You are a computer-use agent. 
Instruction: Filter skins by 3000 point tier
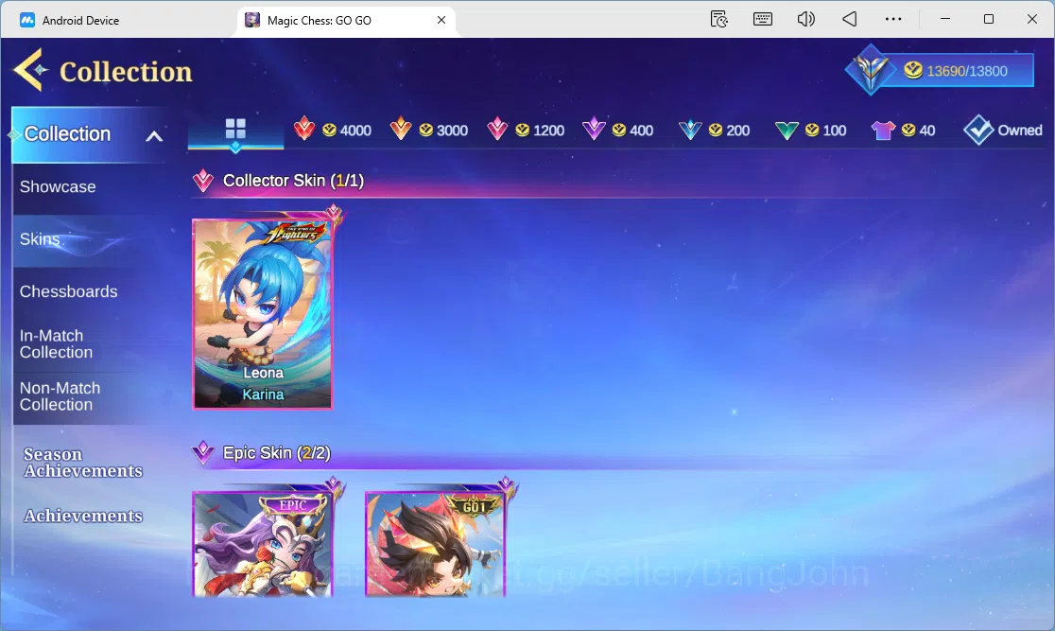click(x=429, y=130)
